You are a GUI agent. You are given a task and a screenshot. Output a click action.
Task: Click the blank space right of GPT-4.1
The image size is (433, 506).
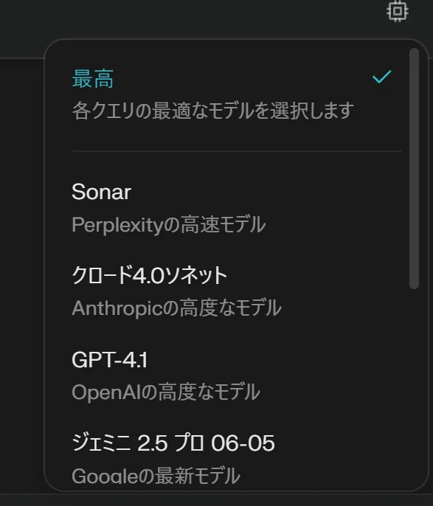coord(274,359)
